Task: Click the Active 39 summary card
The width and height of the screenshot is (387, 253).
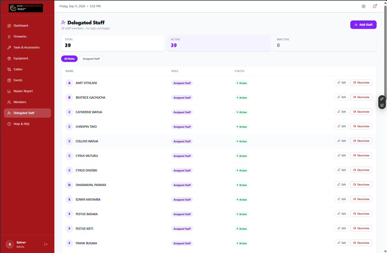Action: point(219,43)
